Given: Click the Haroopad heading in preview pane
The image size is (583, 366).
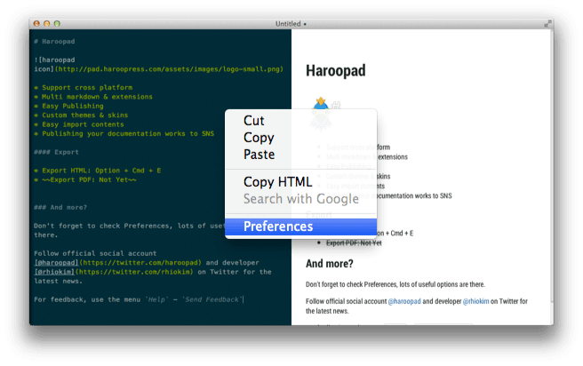Looking at the screenshot, I should tap(336, 69).
